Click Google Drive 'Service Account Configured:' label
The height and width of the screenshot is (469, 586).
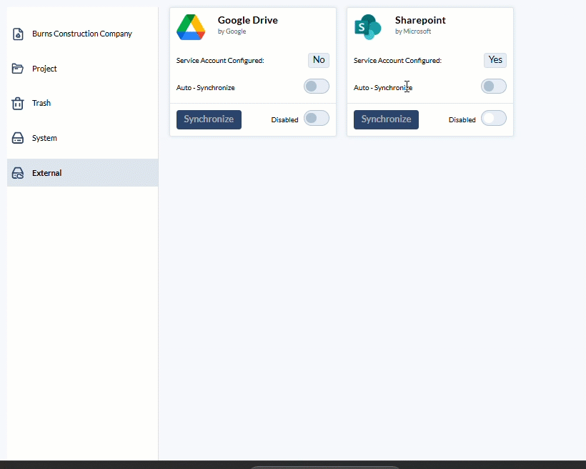coord(220,61)
